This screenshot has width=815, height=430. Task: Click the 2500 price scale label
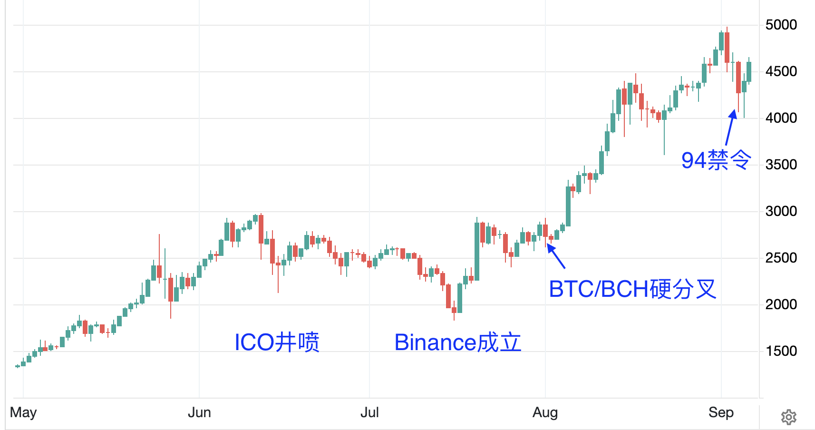[x=781, y=258]
